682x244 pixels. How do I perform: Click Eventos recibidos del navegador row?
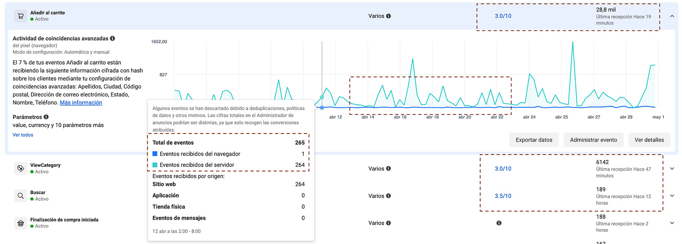229,154
